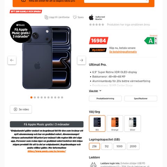This screenshot has width=167, height=167.
Task: Open Se betalningsalternativ link
Action: click(123, 52)
